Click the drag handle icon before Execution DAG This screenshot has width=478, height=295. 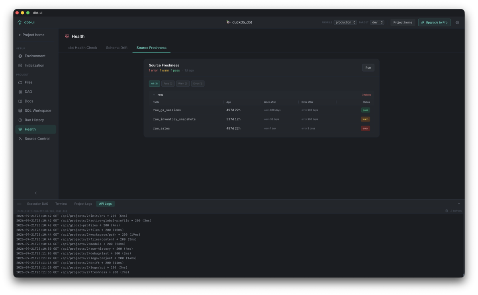(x=19, y=204)
